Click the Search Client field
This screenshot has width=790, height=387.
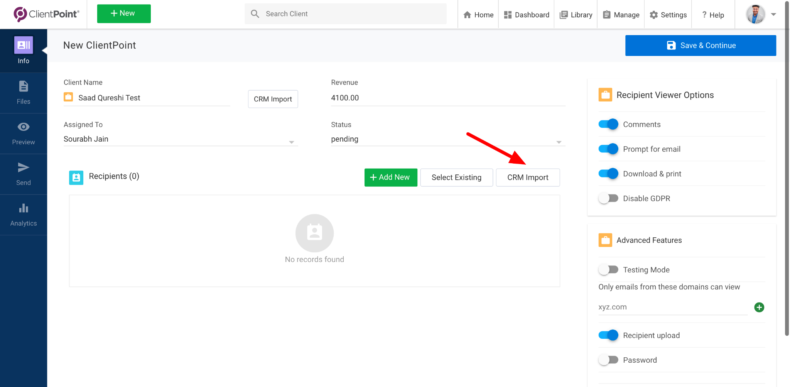tap(346, 14)
